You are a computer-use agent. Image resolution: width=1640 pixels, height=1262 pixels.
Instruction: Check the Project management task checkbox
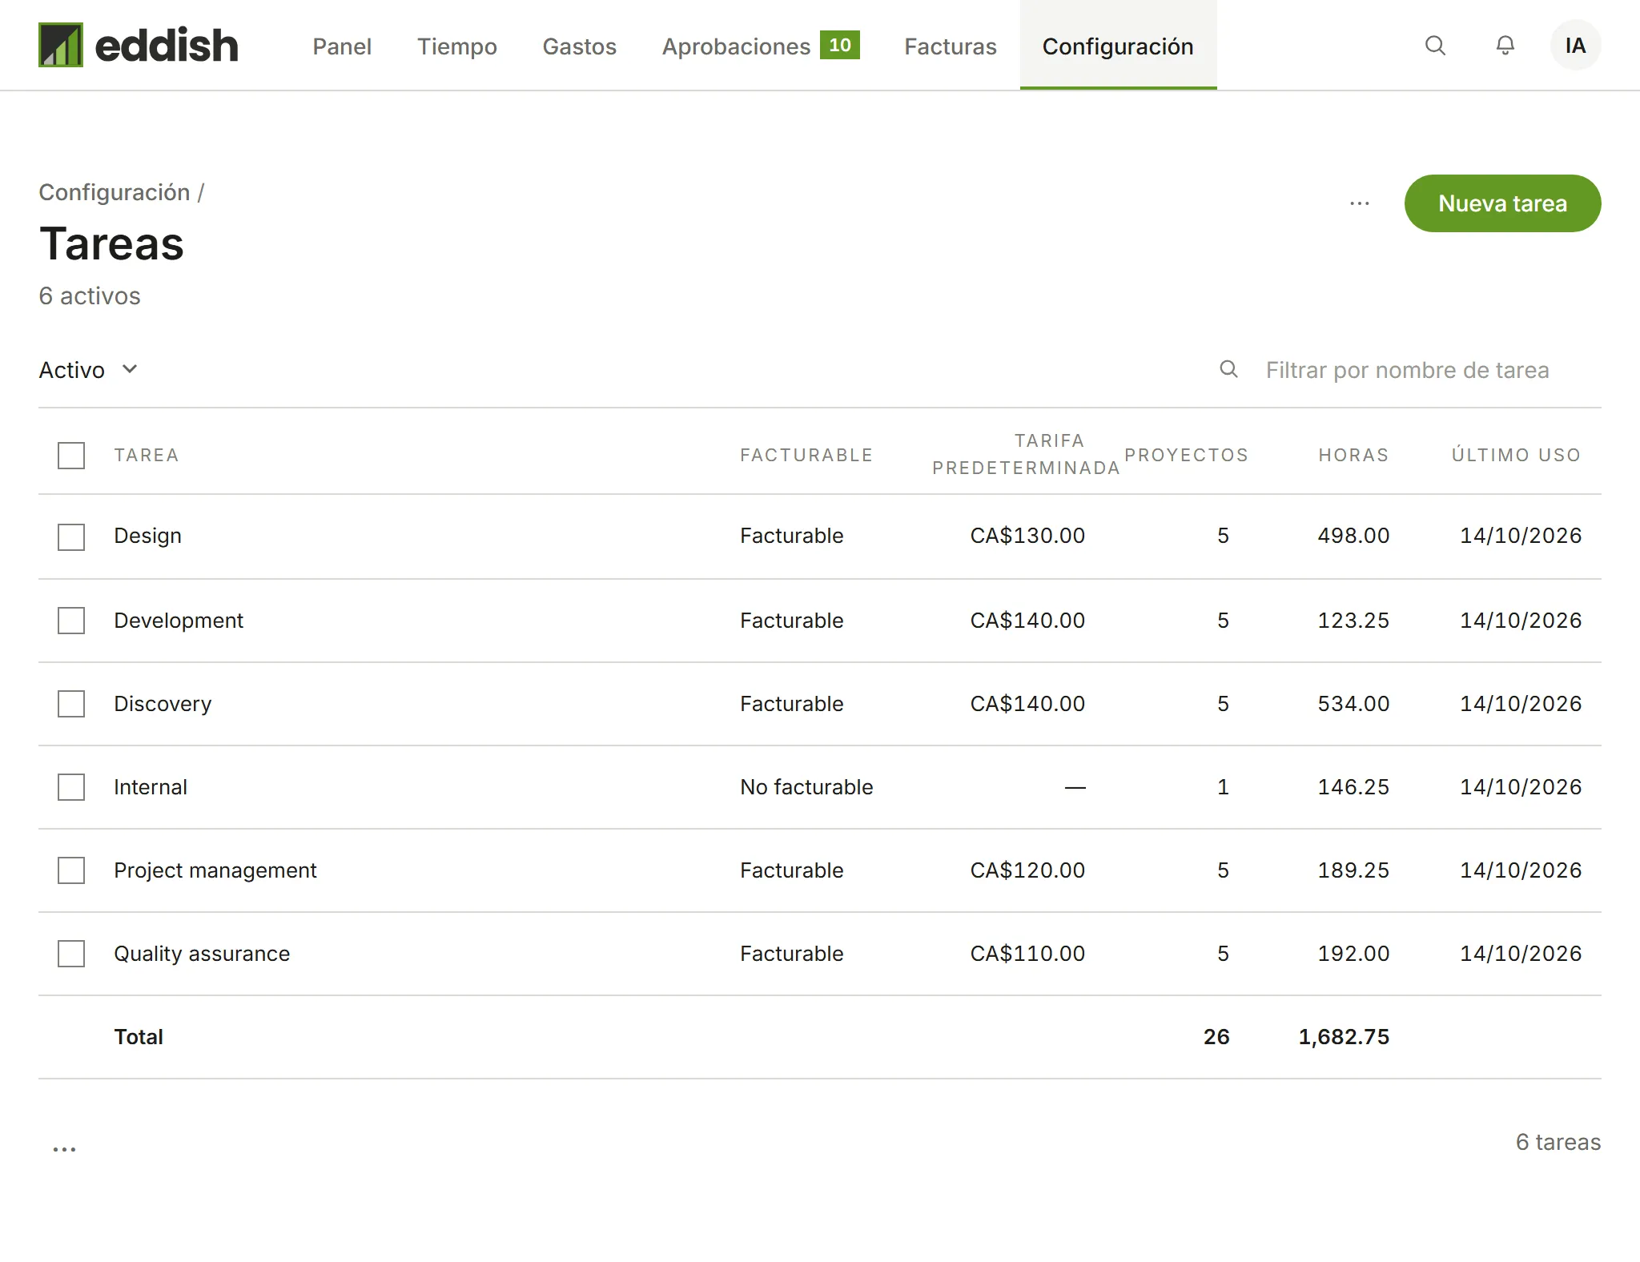click(x=71, y=870)
